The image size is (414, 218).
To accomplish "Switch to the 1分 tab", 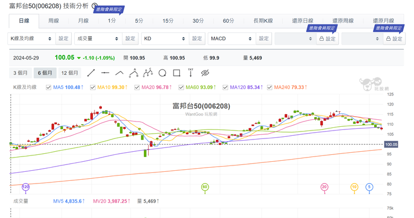I will pyautogui.click(x=112, y=21).
